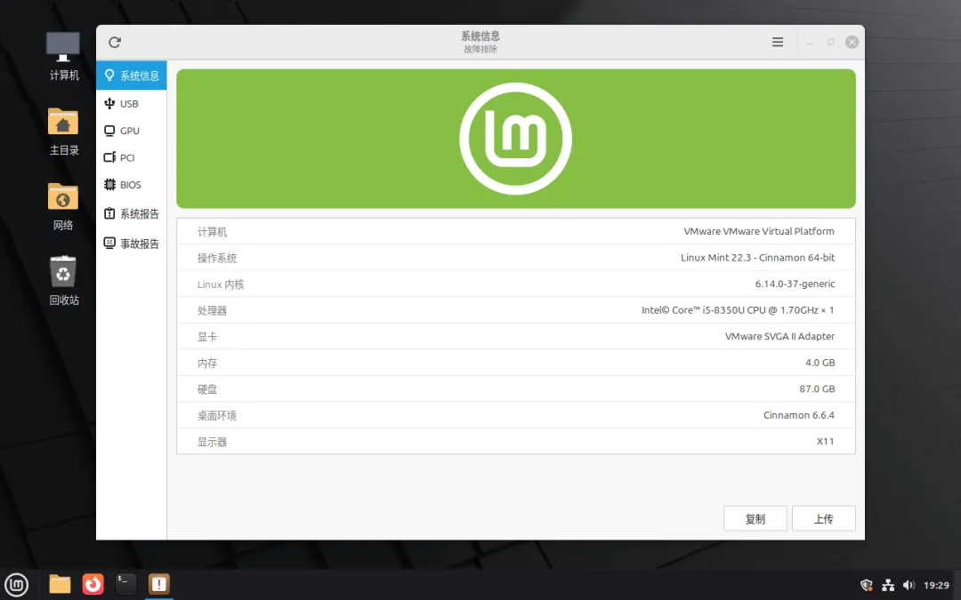The height and width of the screenshot is (600, 961).
Task: Click the 计算机 desktop icon
Action: 64,56
